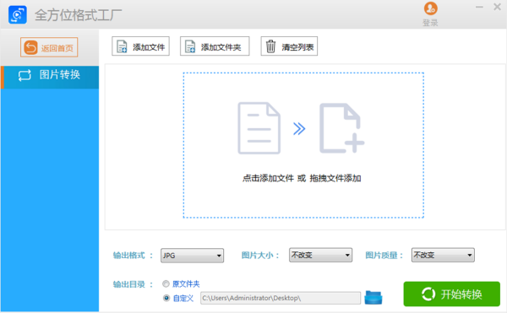Select the 自定义 radio option
507x313 pixels.
pyautogui.click(x=166, y=298)
